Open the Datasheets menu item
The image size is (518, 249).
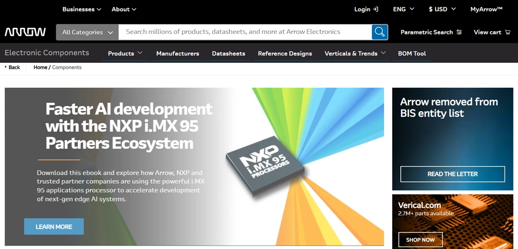[x=229, y=53]
